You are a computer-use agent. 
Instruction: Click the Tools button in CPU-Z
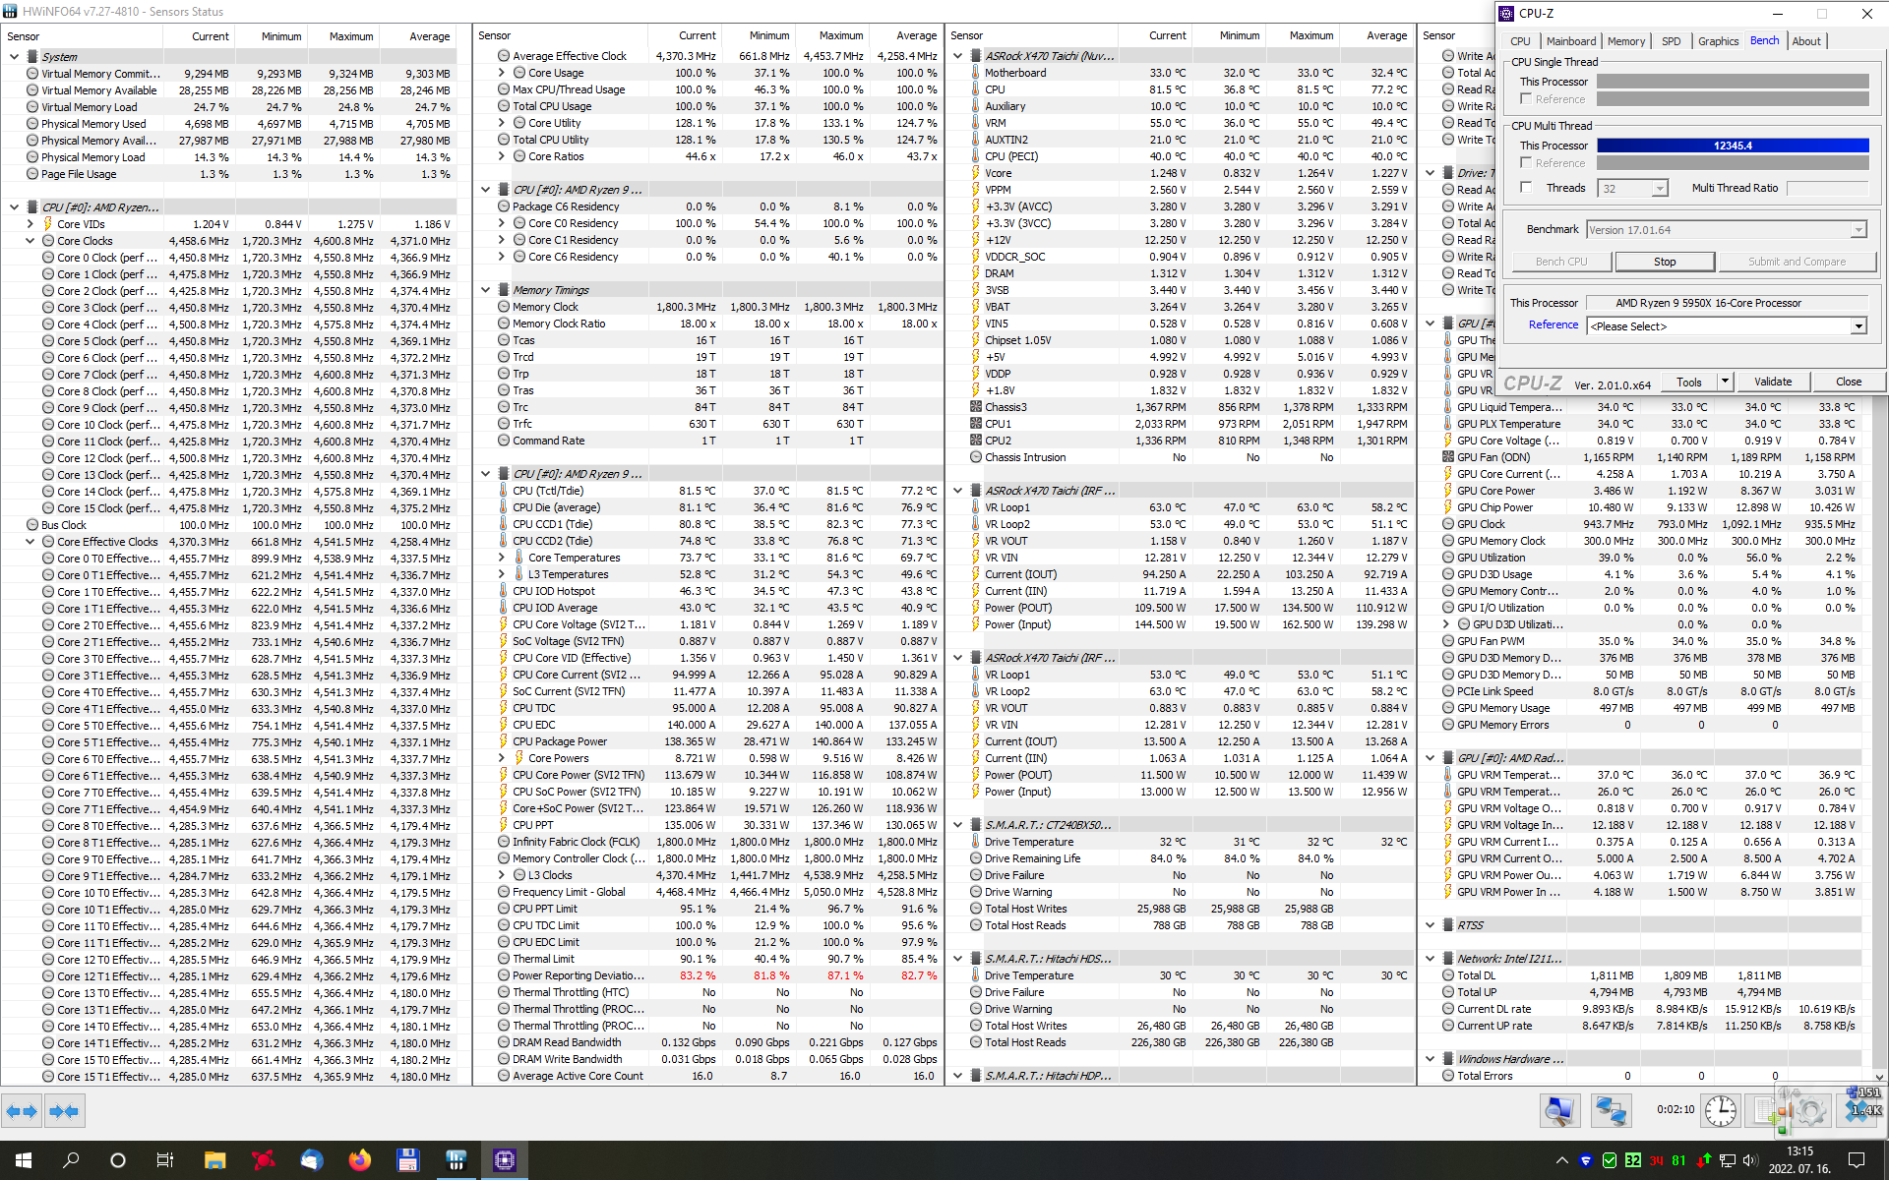pyautogui.click(x=1689, y=382)
